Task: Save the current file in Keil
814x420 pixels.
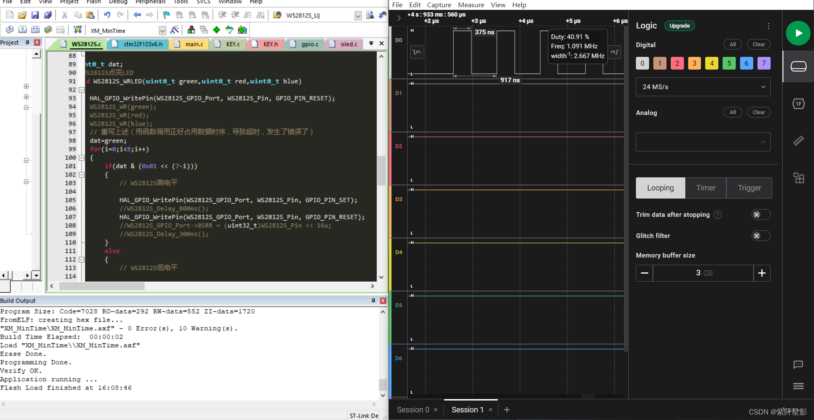Action: pos(35,15)
